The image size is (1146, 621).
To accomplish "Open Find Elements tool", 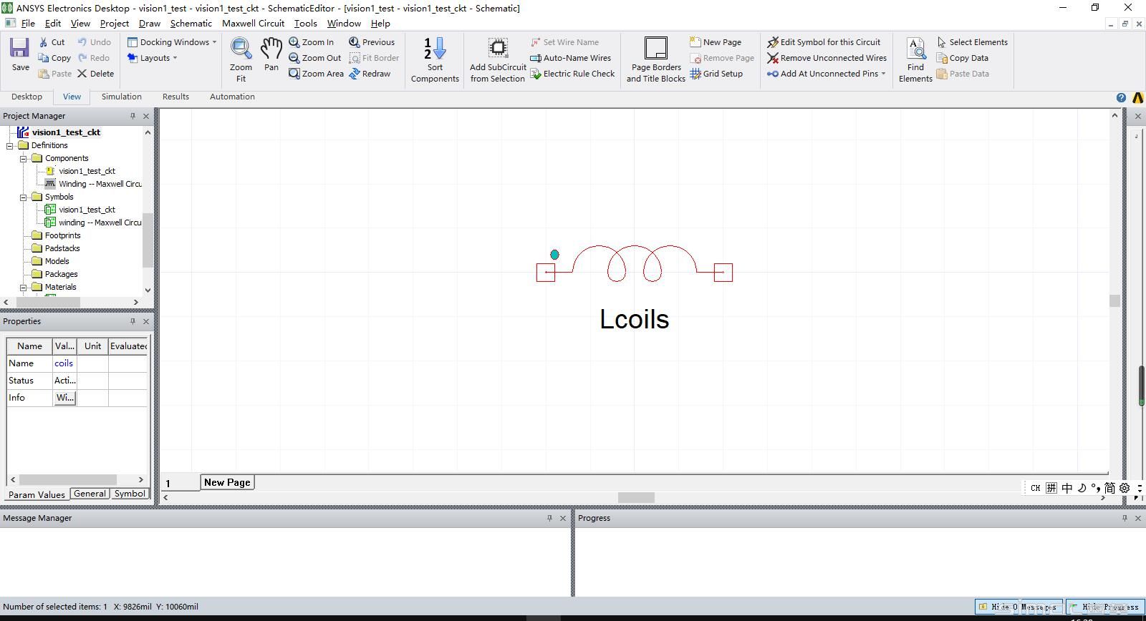I will 915,60.
